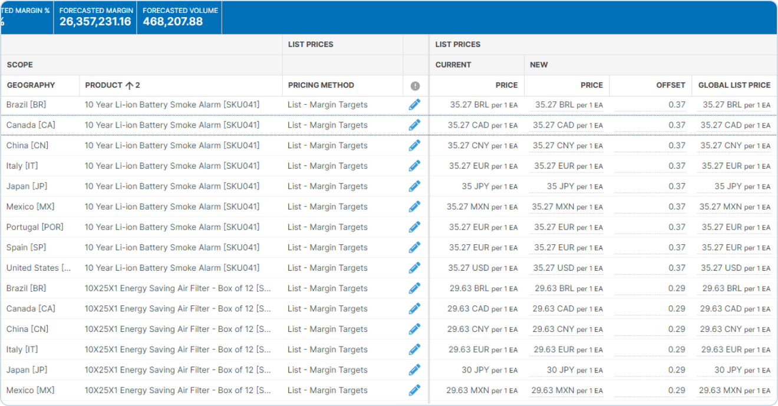Click the pencil icon for Brazil Smoke Alarm row
Screen dimensions: 778x406
pos(414,105)
